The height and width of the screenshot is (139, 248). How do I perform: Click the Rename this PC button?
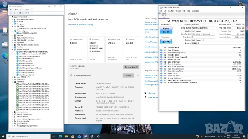point(131,67)
